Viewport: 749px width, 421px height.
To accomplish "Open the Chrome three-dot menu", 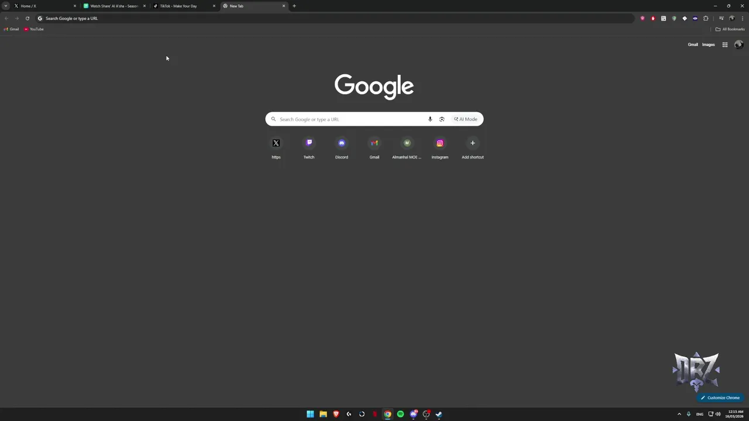I will tap(743, 18).
